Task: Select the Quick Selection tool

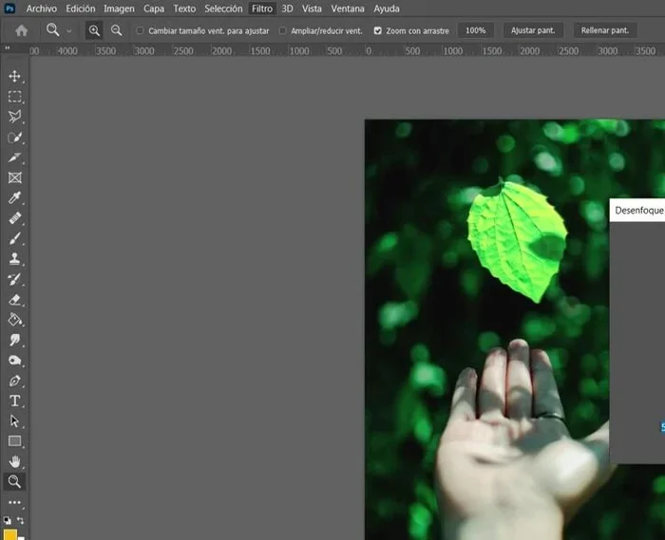Action: coord(15,138)
